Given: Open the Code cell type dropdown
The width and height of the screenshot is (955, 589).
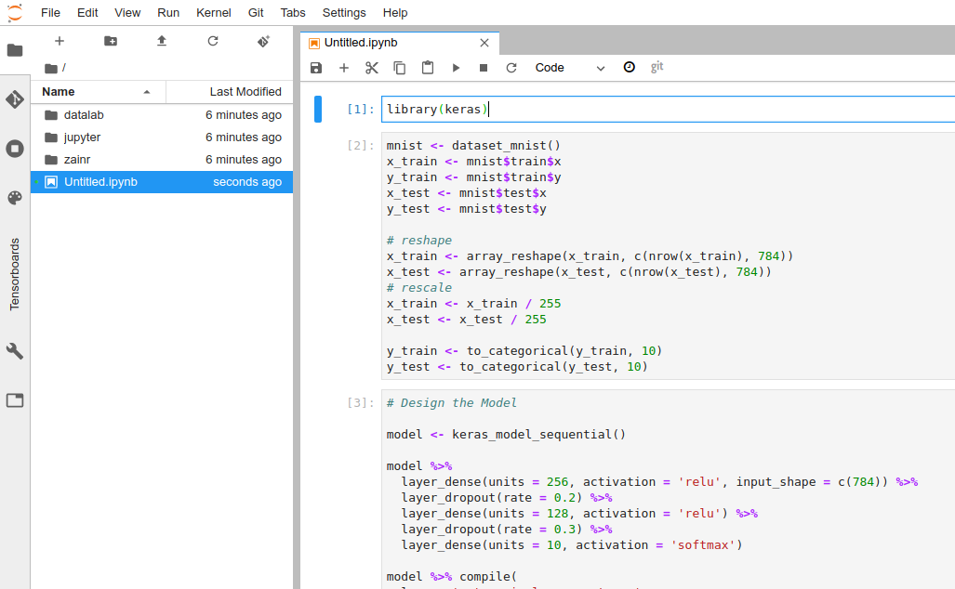Looking at the screenshot, I should pos(569,68).
